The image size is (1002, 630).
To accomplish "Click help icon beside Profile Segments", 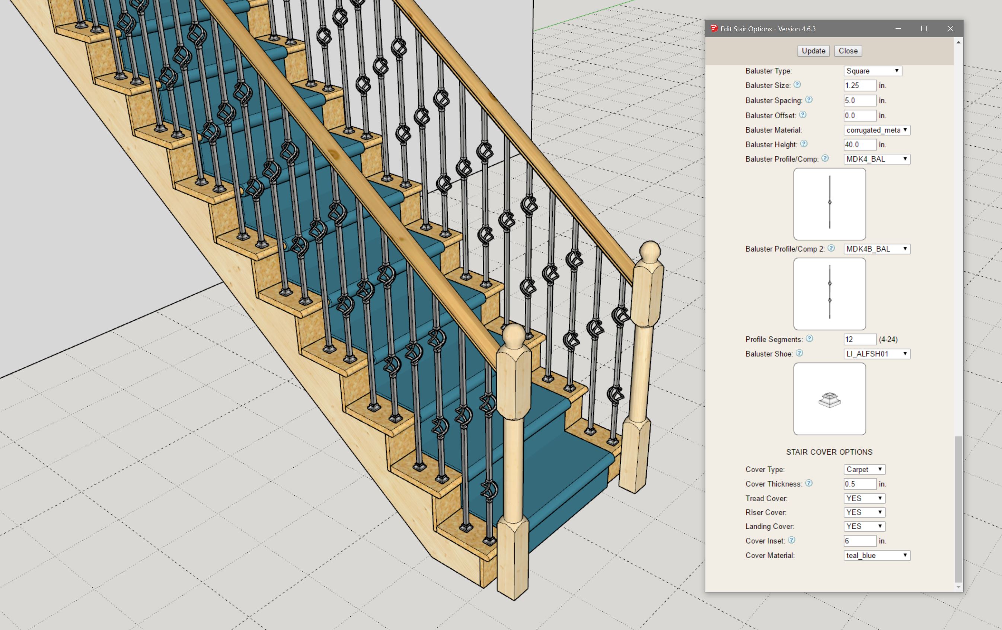I will click(x=809, y=338).
